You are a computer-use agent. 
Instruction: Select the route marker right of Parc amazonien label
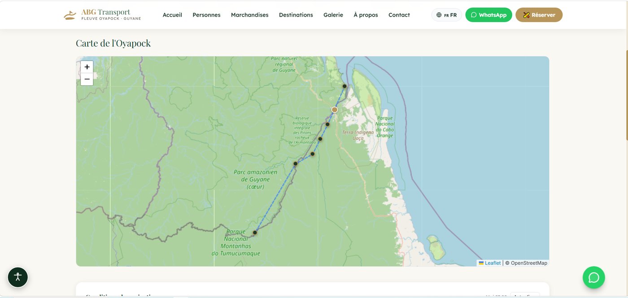pyautogui.click(x=295, y=164)
